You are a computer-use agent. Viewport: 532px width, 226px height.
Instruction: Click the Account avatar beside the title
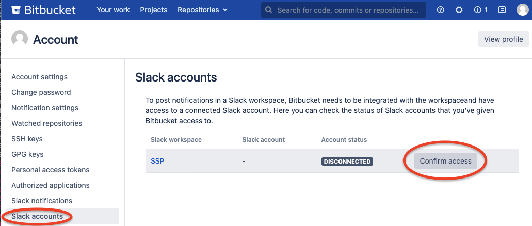pos(19,39)
